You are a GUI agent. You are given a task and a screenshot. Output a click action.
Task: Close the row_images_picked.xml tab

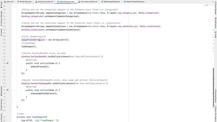tap(99, 2)
